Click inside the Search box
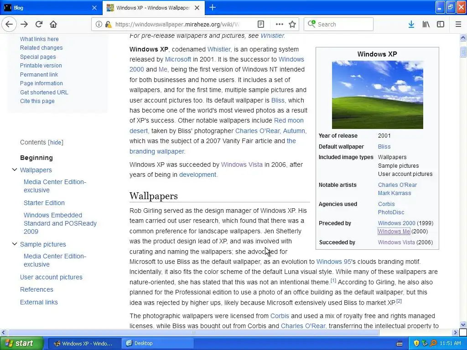The width and height of the screenshot is (467, 350). pos(338,24)
